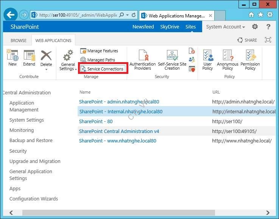Viewport: 279px width, 219px height.
Task: Click the browser favorites star icon
Action: (261, 15)
